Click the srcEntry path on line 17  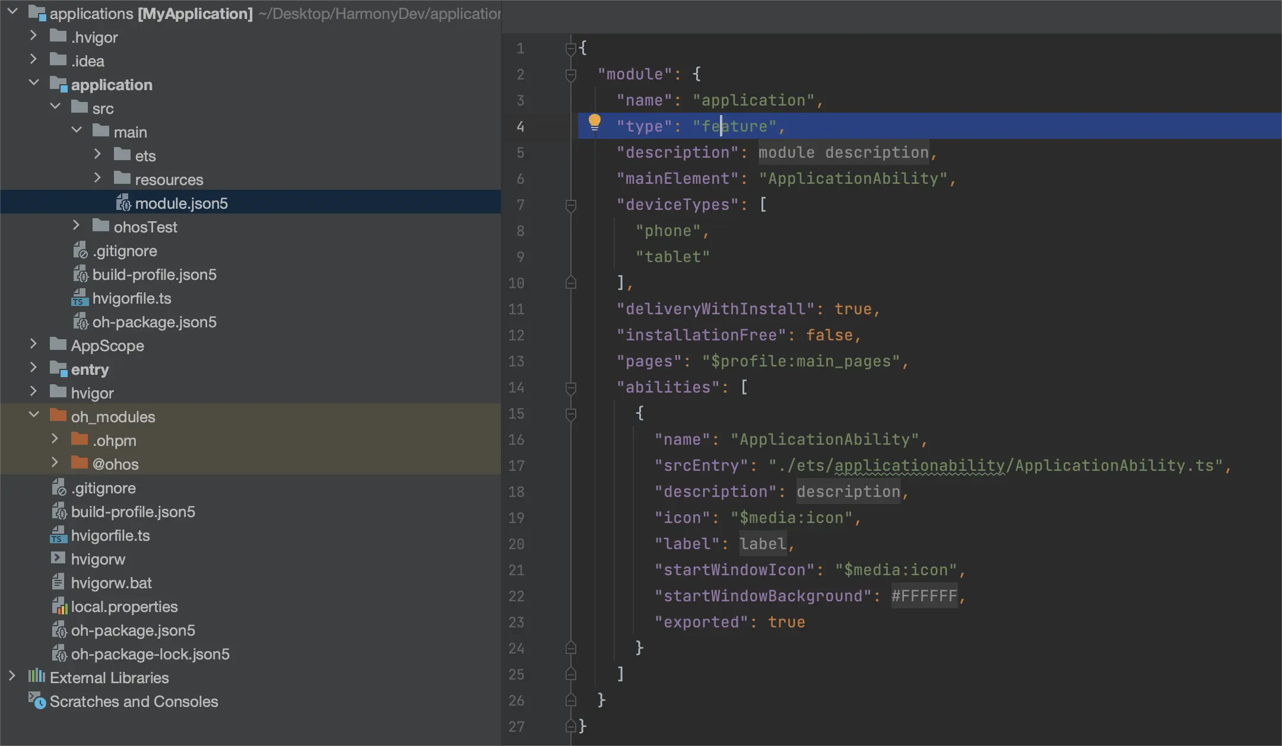(996, 466)
